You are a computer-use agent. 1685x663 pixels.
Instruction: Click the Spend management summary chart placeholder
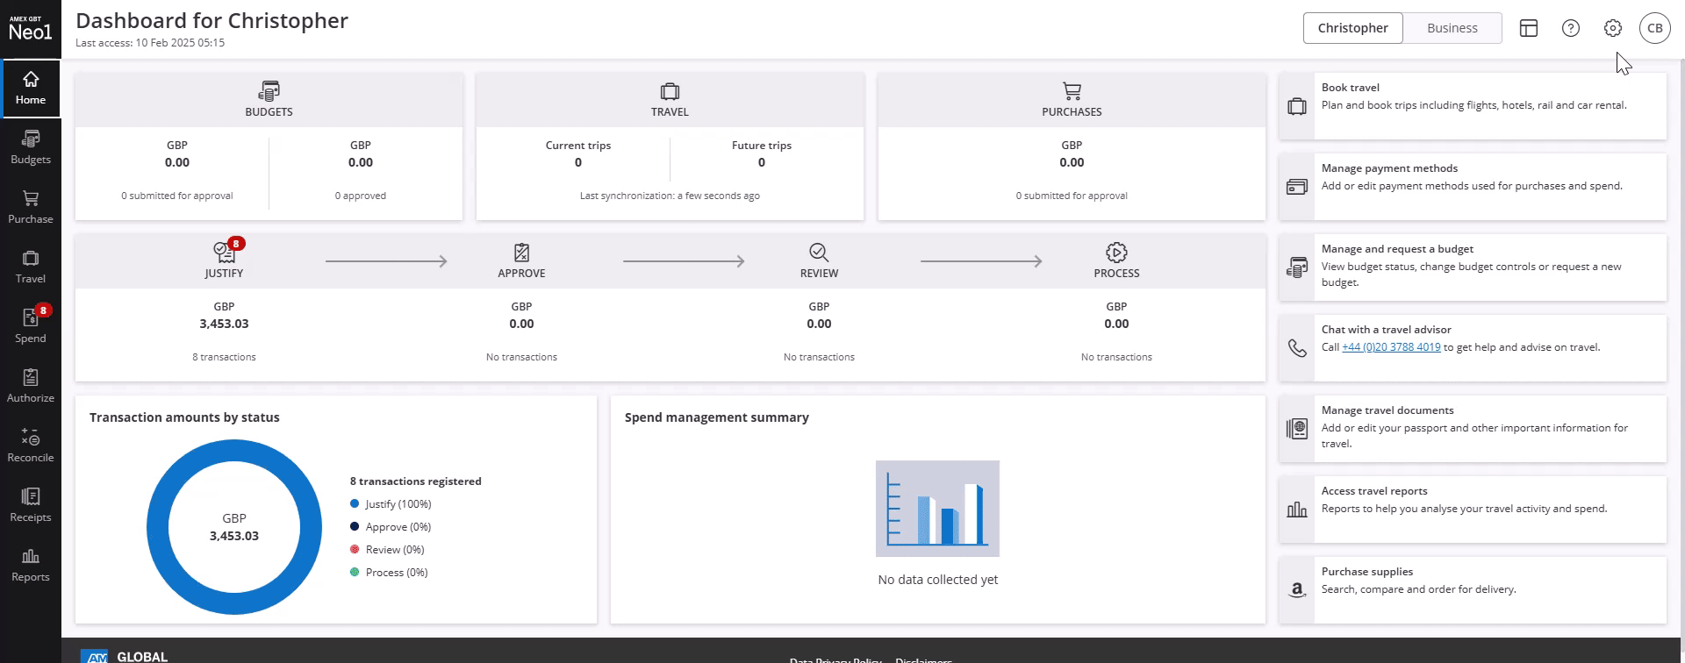[x=937, y=509]
